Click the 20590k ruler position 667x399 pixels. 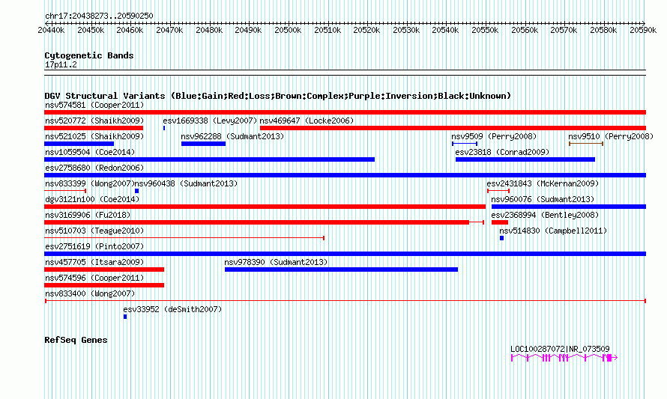click(x=643, y=30)
